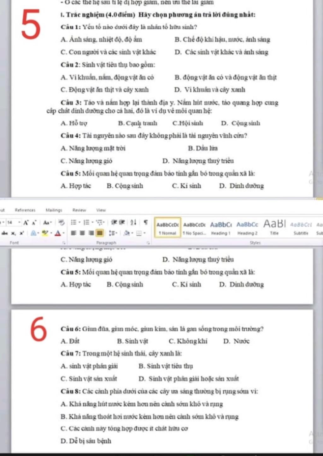Switch to the Mailings tab

54,210
